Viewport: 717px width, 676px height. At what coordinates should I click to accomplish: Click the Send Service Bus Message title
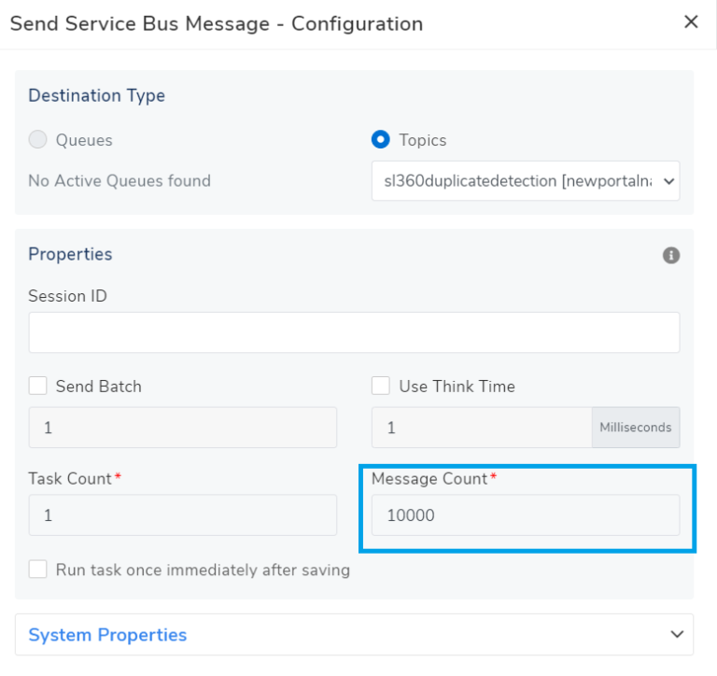[216, 23]
